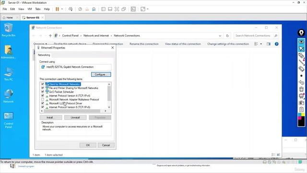Open the Tabs menu
Viewport: 307px width, 173px height.
38,9
